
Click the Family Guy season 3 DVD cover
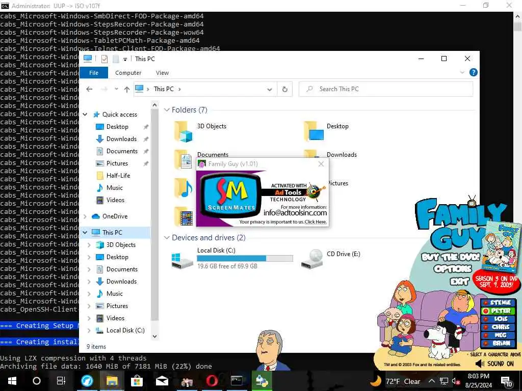pyautogui.click(x=502, y=247)
